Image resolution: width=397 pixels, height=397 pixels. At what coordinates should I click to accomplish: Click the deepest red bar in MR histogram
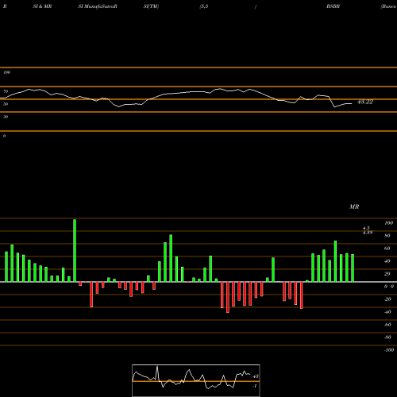pyautogui.click(x=228, y=297)
